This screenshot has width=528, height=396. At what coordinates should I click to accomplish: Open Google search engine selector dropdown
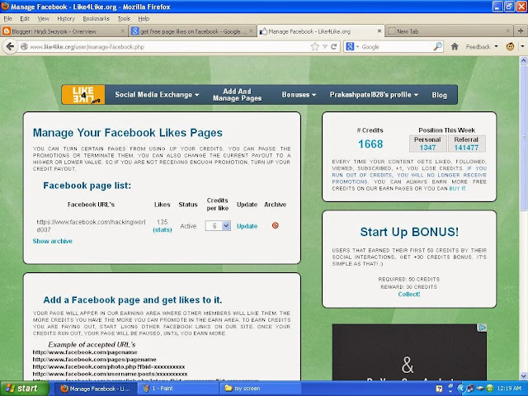pos(352,46)
